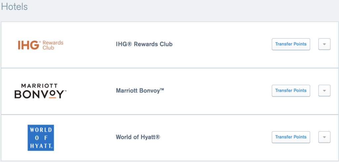Select the IHG® Rewards Club program name
The width and height of the screenshot is (339, 162).
tap(144, 44)
